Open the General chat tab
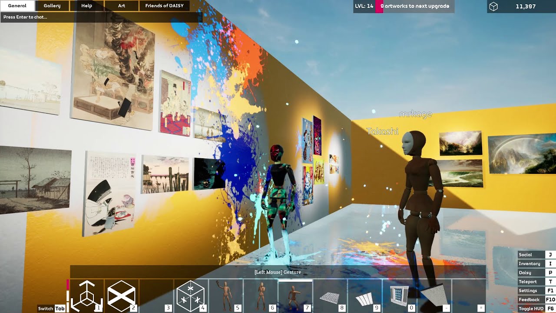The width and height of the screenshot is (556, 313). click(x=17, y=6)
